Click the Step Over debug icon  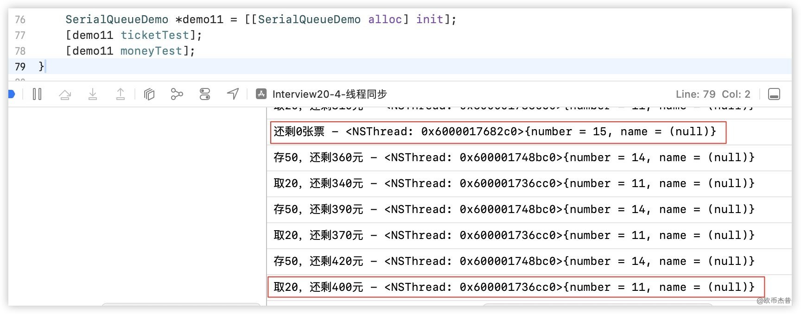65,94
